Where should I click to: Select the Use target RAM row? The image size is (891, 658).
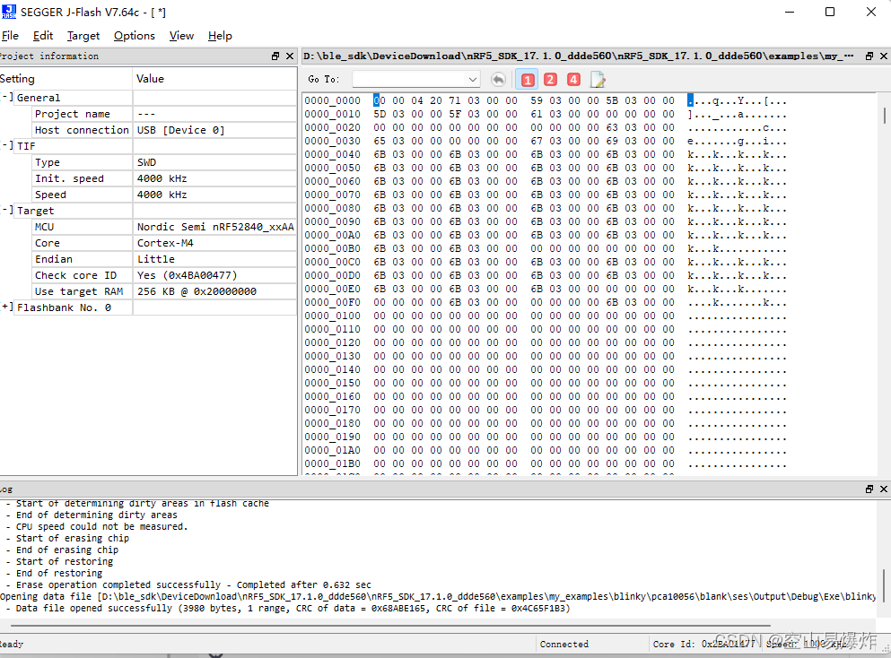[165, 291]
